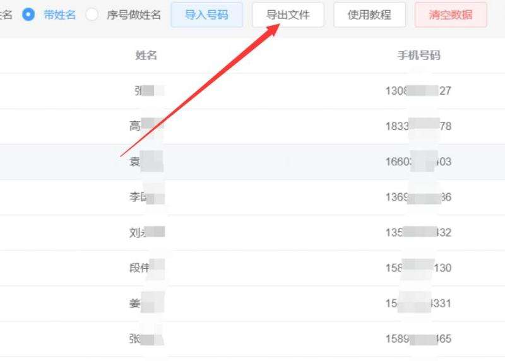Click the 导入号码 button
Image resolution: width=505 pixels, height=361 pixels.
click(206, 15)
